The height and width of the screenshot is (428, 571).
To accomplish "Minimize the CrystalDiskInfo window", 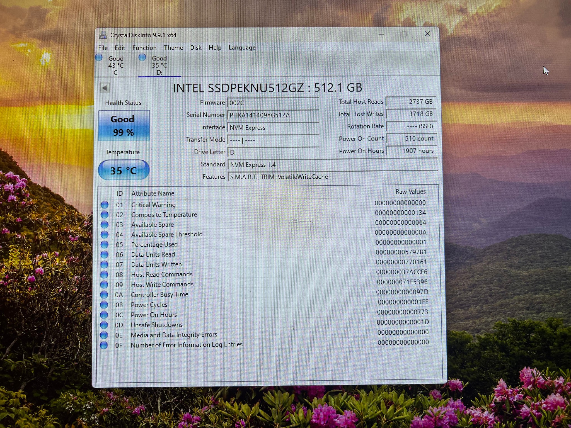I will tap(381, 34).
